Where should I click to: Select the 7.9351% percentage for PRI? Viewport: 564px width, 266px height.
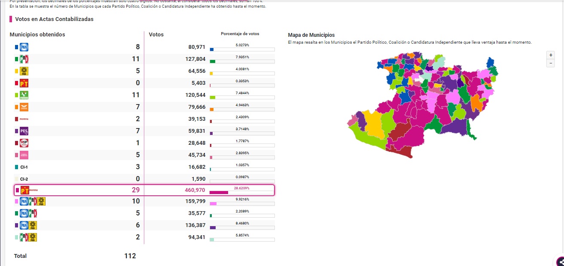[242, 57]
